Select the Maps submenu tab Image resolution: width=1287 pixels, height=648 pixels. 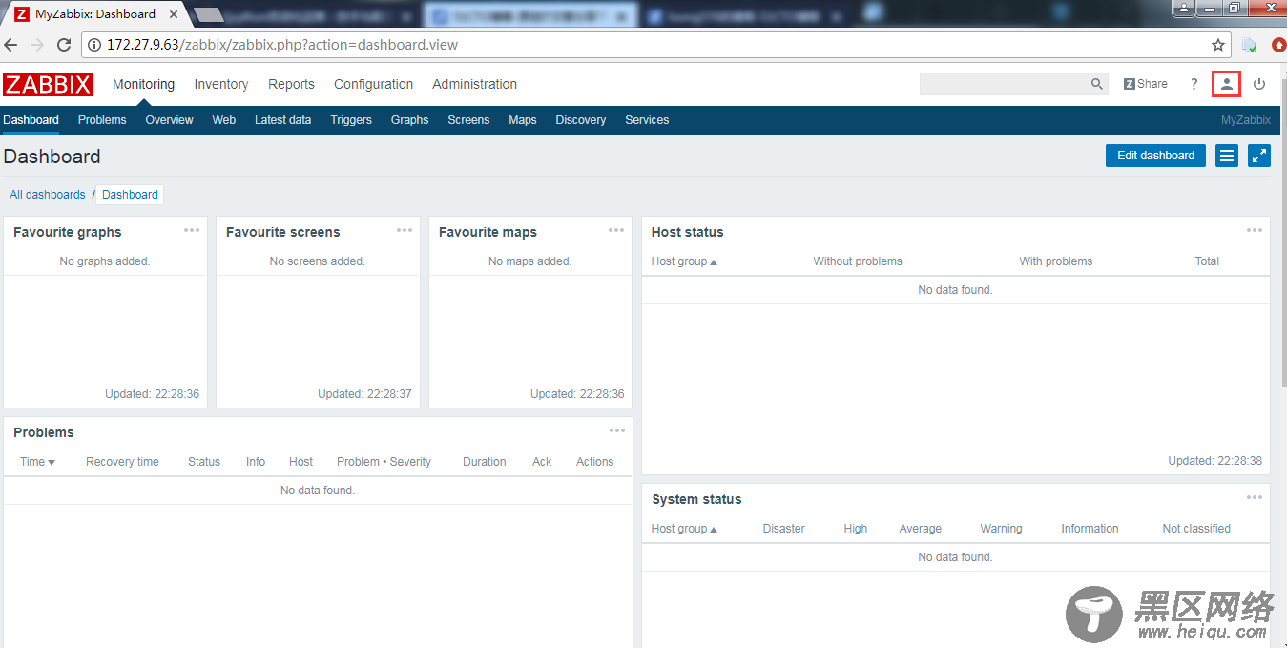tap(523, 120)
